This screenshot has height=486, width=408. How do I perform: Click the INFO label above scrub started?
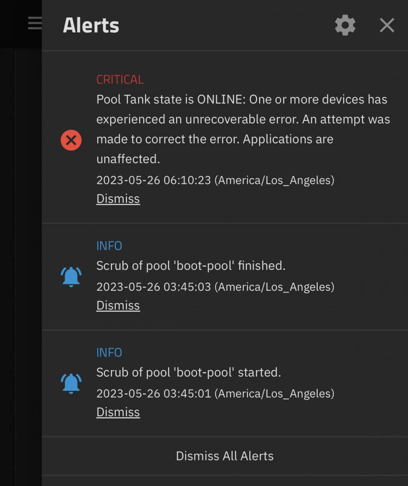pos(109,352)
